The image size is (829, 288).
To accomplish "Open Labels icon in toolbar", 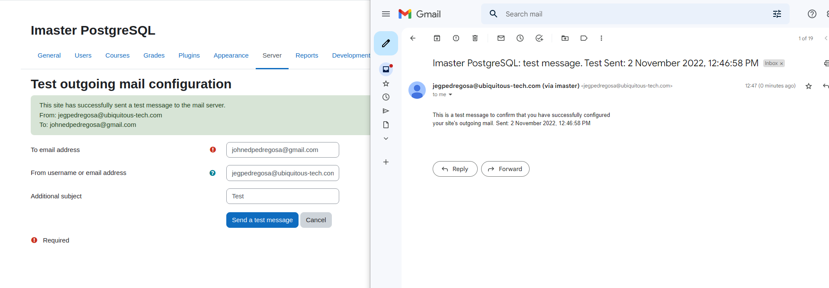I will (x=584, y=38).
